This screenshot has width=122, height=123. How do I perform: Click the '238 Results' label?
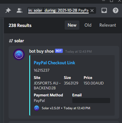click(x=20, y=25)
